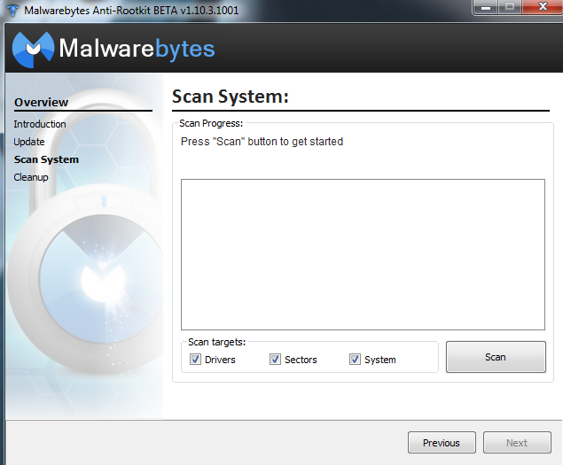Open the Introduction step in sidebar
Viewport: 563px width, 465px height.
(x=40, y=124)
